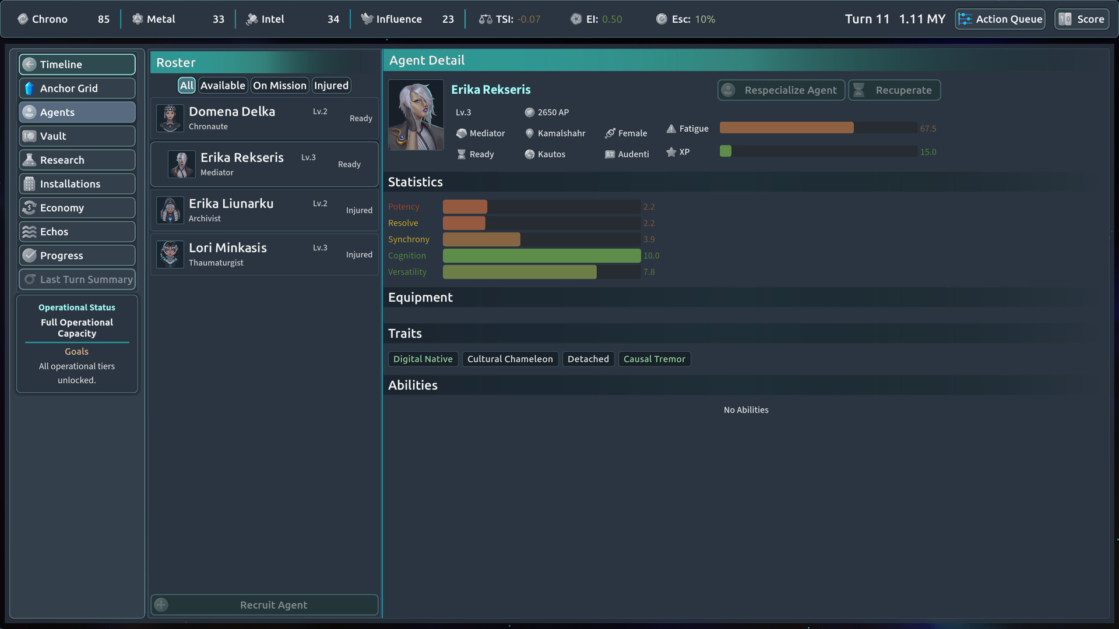The width and height of the screenshot is (1119, 629).
Task: Click Respecialize Agent button
Action: pos(781,90)
